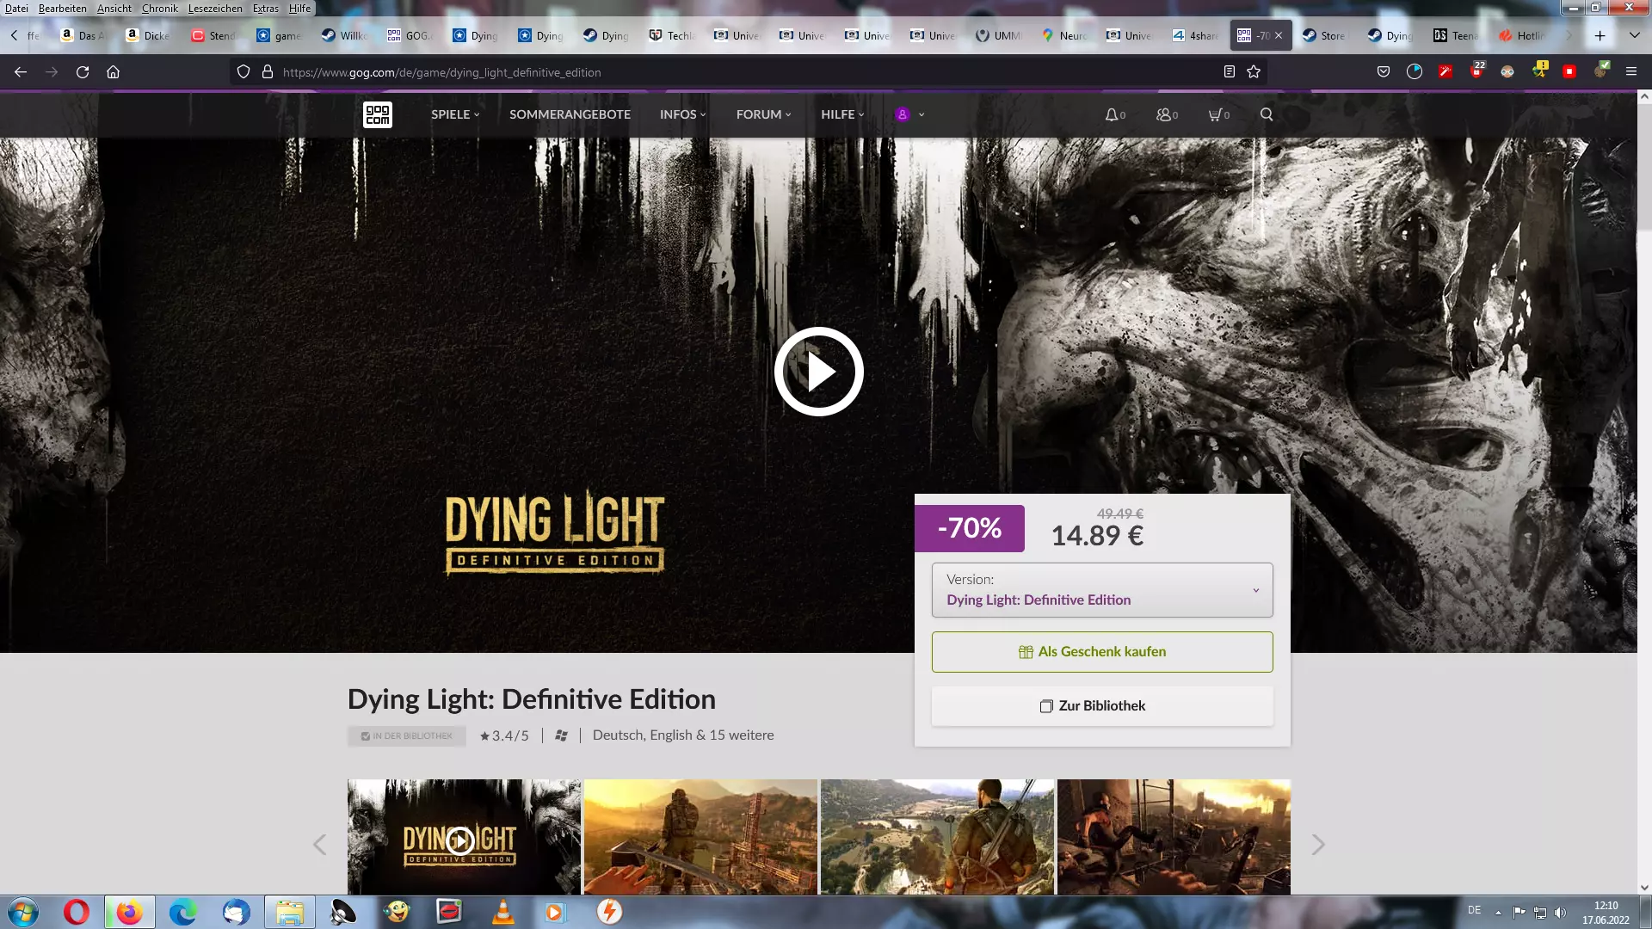Open the tracking protection shield icon
Viewport: 1652px width, 929px height.
coord(243,72)
